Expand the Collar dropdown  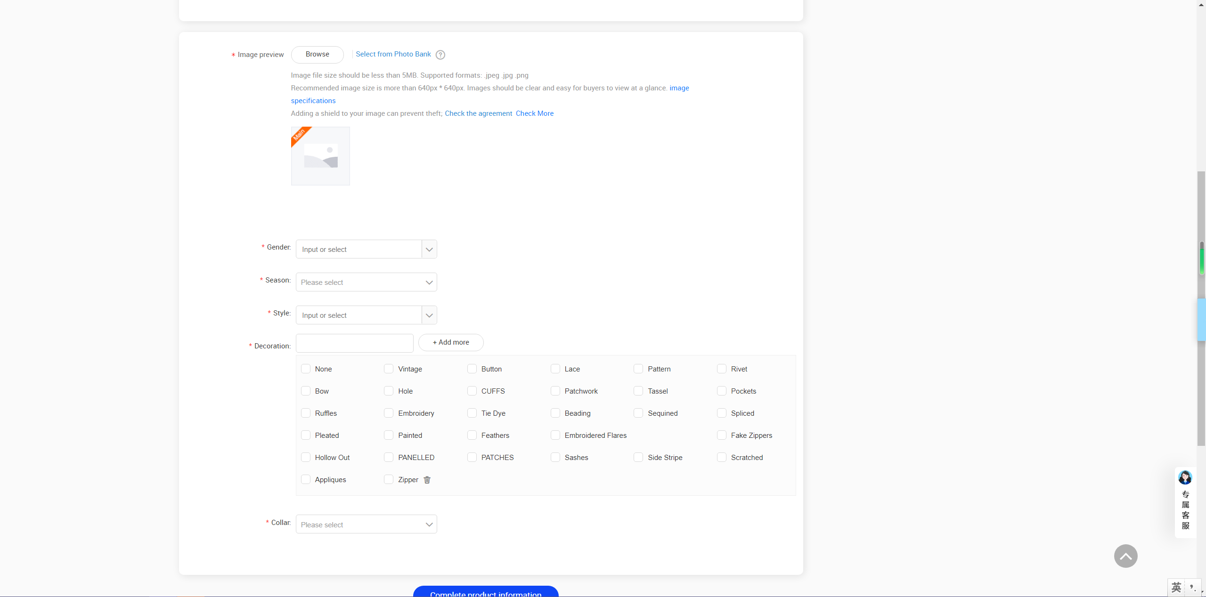(x=366, y=524)
